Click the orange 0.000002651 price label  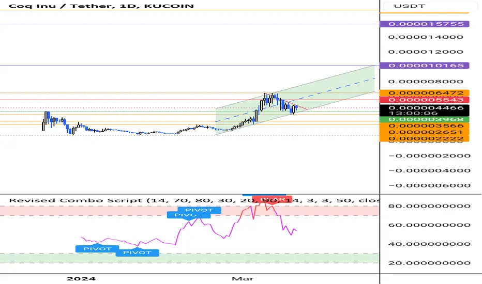tap(425, 132)
